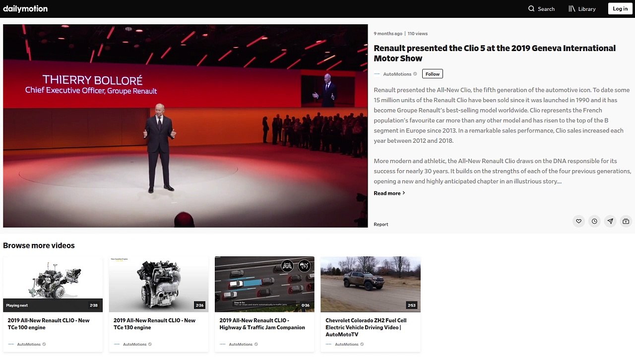Click AutoMotions avatar beside Follow button
635x357 pixels.
click(377, 74)
